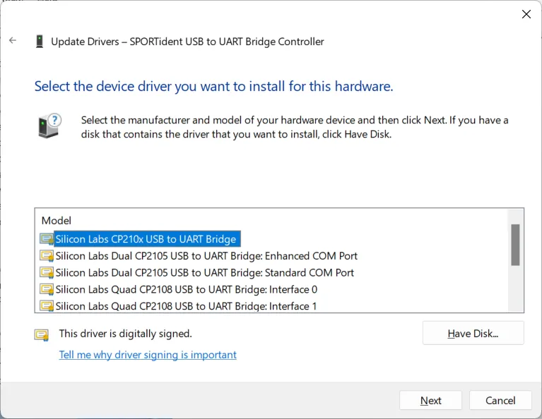Click the hardware icon with the question mark
542x419 pixels.
tap(49, 126)
